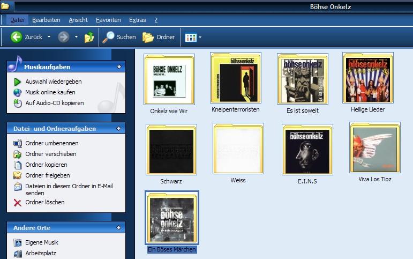Open the Favoriten menu

coord(108,20)
